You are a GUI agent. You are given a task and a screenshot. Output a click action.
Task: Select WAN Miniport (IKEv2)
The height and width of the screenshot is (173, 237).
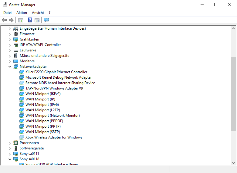click(43, 94)
